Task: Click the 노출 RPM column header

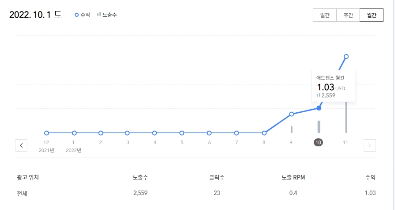Action: (293, 177)
